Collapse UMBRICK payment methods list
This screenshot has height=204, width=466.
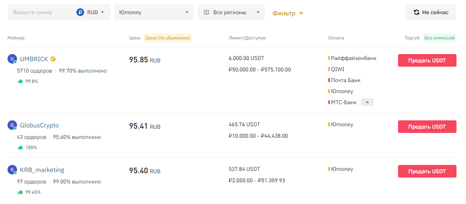point(367,102)
